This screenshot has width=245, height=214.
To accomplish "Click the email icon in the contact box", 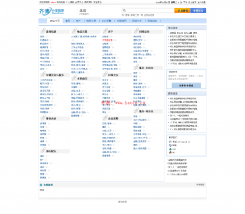I will click(170, 146).
